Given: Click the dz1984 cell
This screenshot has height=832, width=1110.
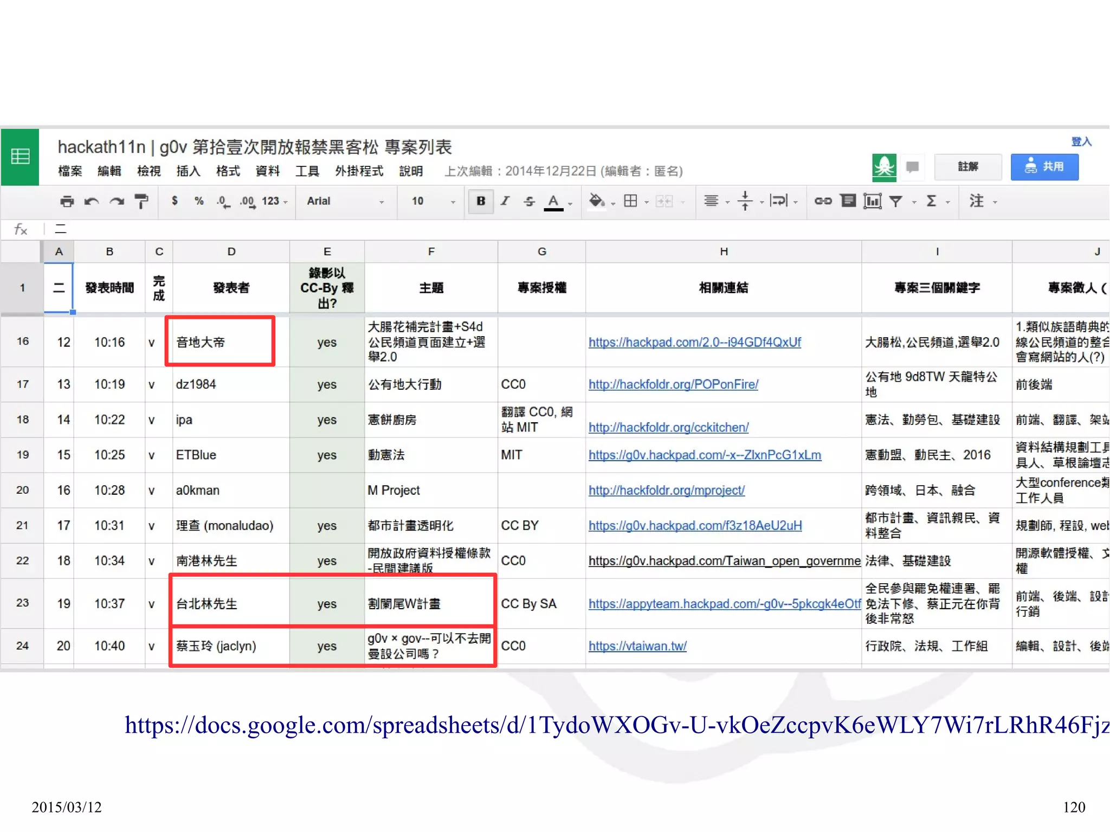Looking at the screenshot, I should (x=231, y=384).
